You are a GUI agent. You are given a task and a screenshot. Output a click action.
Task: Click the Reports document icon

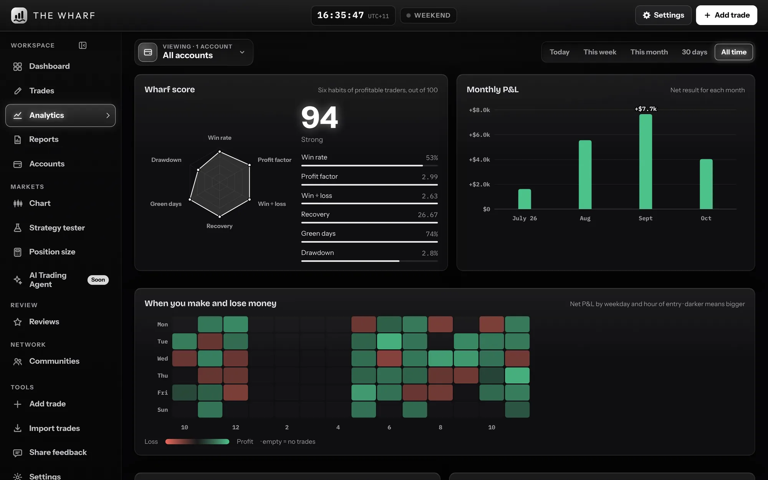(x=18, y=139)
